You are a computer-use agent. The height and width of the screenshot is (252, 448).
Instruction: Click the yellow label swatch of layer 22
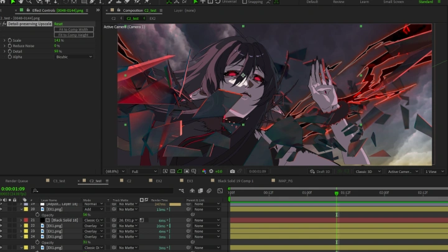pos(26,226)
